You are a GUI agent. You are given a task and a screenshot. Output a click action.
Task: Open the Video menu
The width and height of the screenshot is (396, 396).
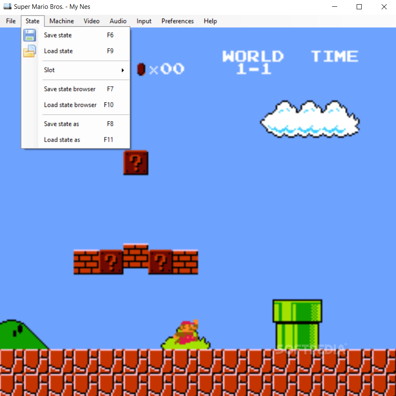(x=91, y=21)
